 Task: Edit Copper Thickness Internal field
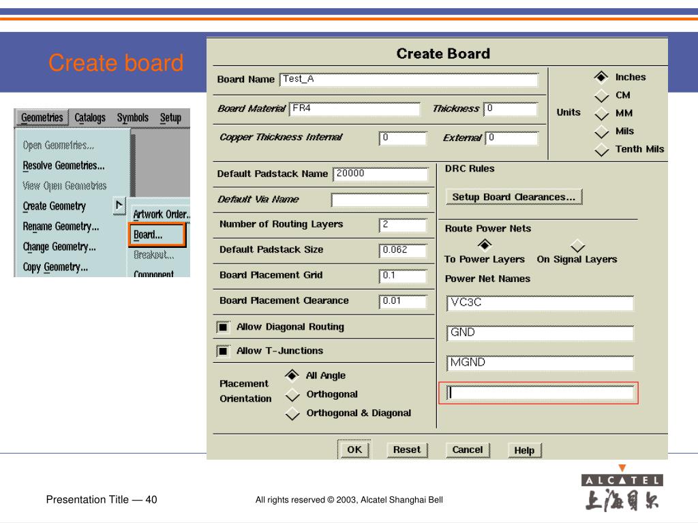click(402, 138)
